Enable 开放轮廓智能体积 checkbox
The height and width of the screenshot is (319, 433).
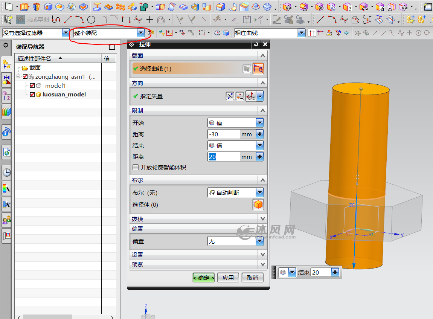(136, 167)
